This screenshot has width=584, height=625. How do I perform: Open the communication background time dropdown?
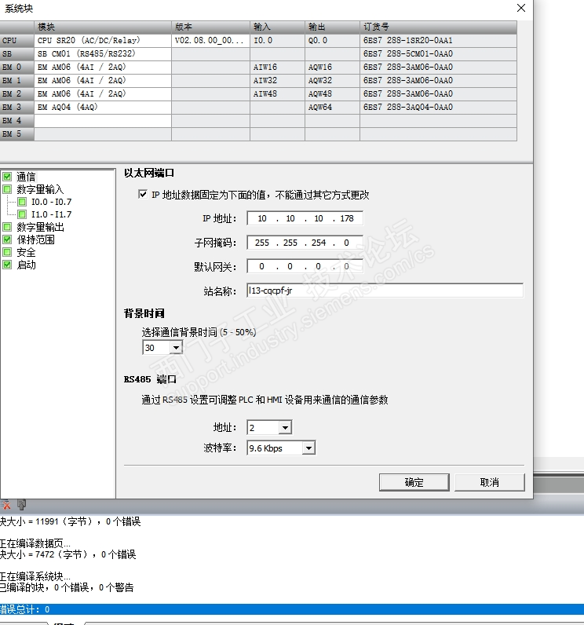click(176, 348)
